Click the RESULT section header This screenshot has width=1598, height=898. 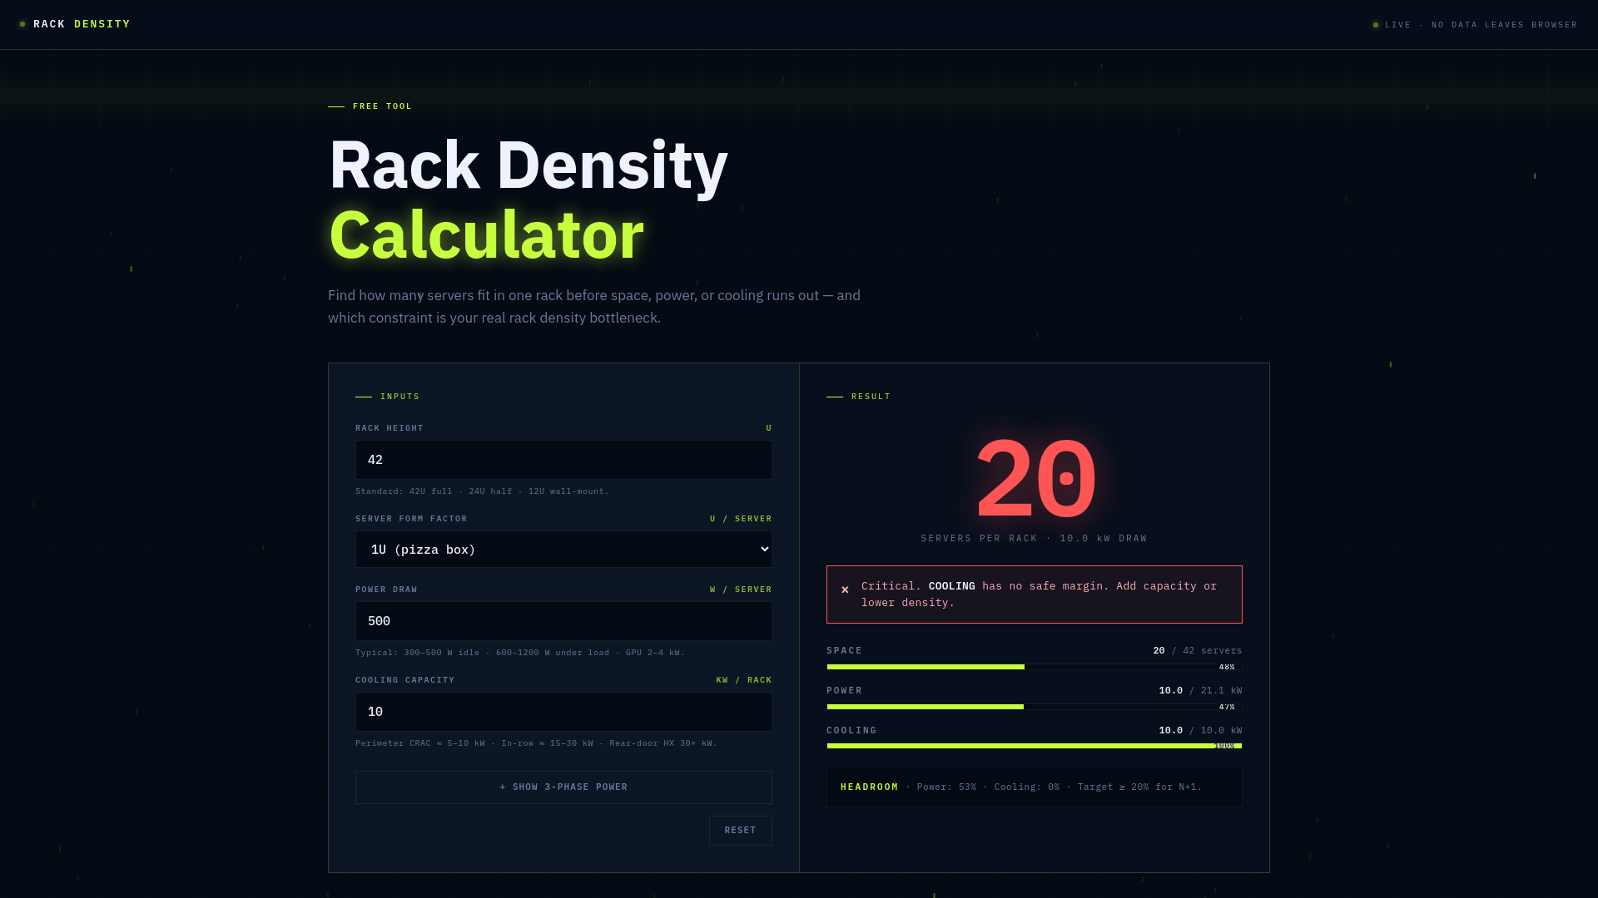tap(871, 397)
